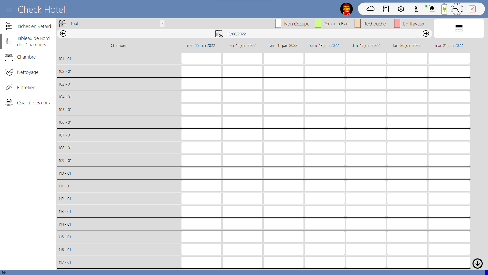The image size is (488, 275).
Task: Open the calendar date picker icon
Action: coord(219,34)
